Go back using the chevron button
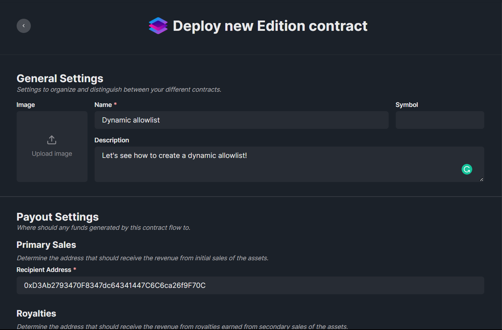Screen dimensions: 502x330 (24, 26)
